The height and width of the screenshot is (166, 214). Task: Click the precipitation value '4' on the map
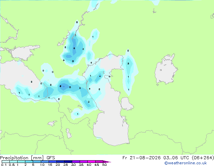pos(100,76)
